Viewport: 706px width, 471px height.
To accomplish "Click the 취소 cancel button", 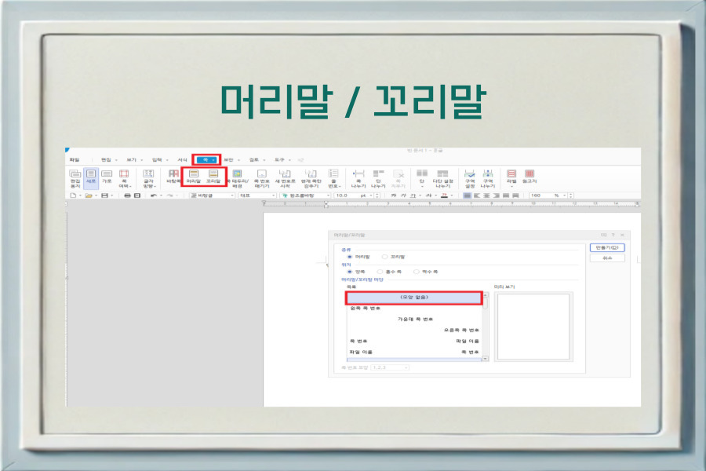I will pos(607,257).
